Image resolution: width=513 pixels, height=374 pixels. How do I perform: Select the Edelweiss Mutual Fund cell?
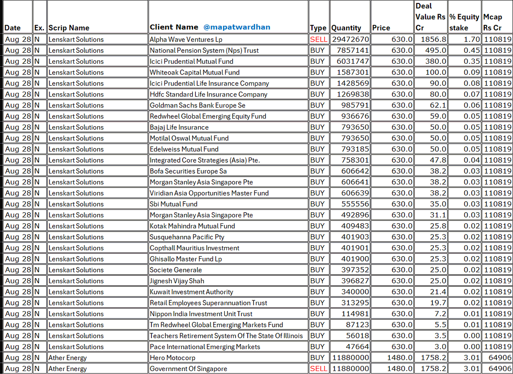coord(228,149)
